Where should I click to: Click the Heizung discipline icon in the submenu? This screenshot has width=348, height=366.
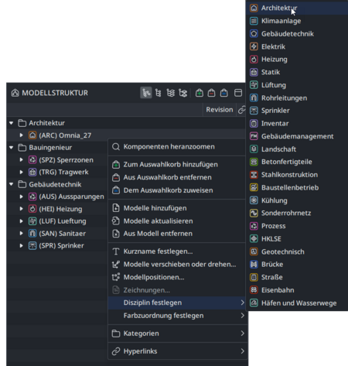click(x=254, y=60)
